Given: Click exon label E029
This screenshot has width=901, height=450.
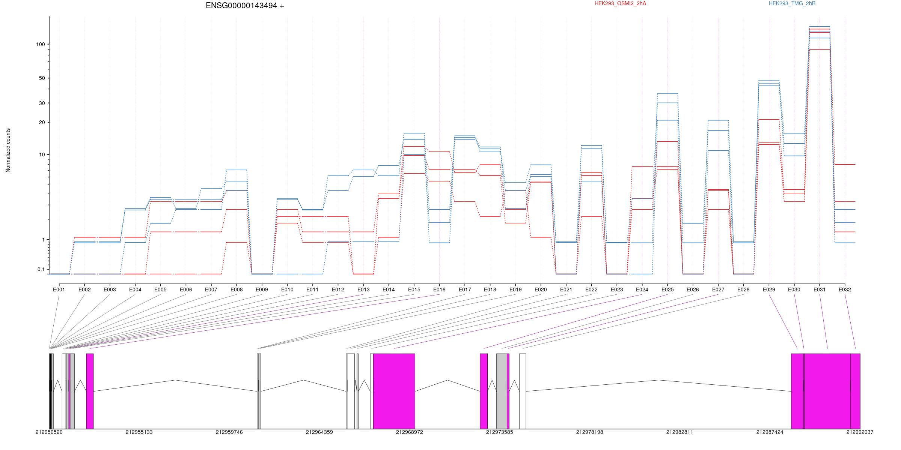Looking at the screenshot, I should [x=769, y=289].
